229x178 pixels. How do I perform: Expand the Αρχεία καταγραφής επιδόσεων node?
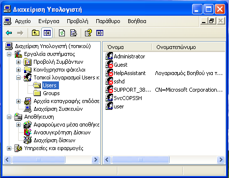click(x=19, y=101)
